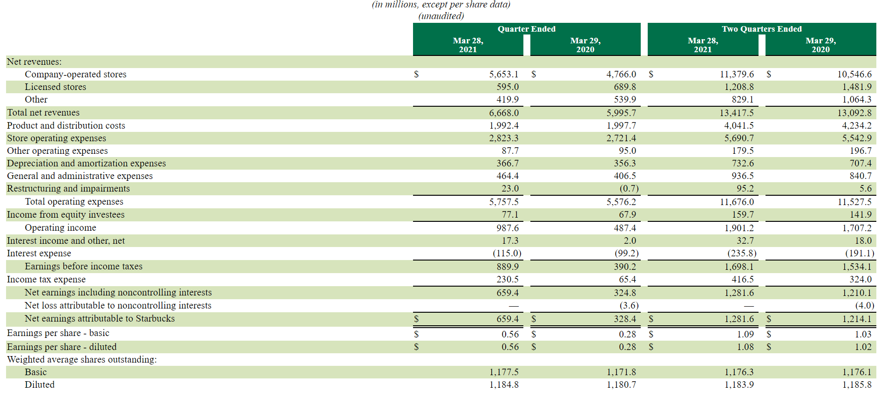Screen dimensions: 881x398
Task: Click Company-operated stores value 4,766.0
Action: [621, 74]
